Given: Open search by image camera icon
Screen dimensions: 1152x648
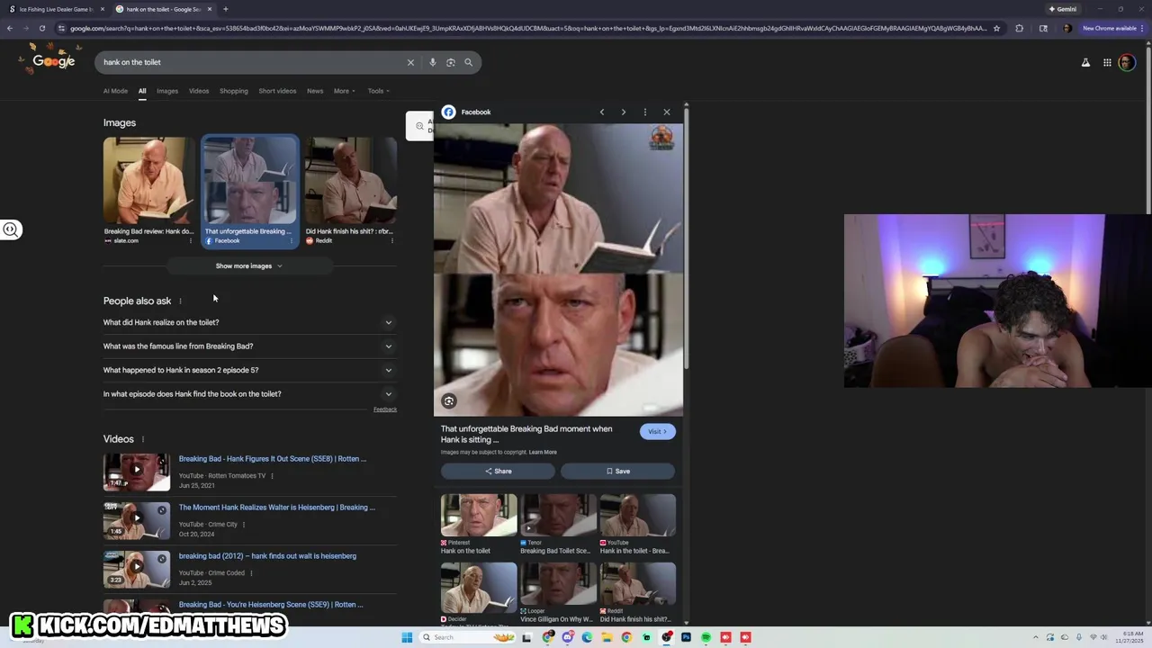Looking at the screenshot, I should (451, 62).
